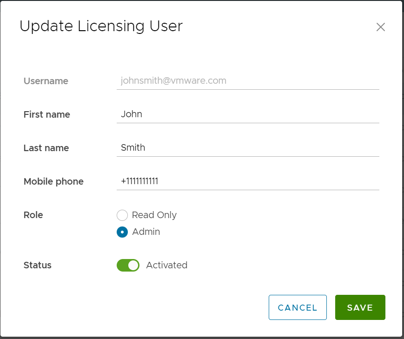Click the "Update Licensing User" dialog title
The image size is (404, 339).
tap(101, 26)
